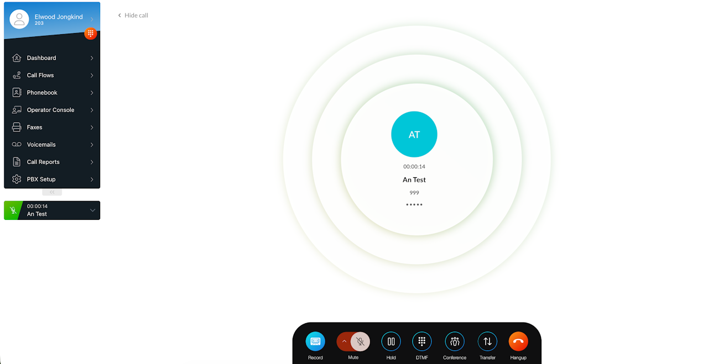Open the Dashboard menu item

coord(52,58)
